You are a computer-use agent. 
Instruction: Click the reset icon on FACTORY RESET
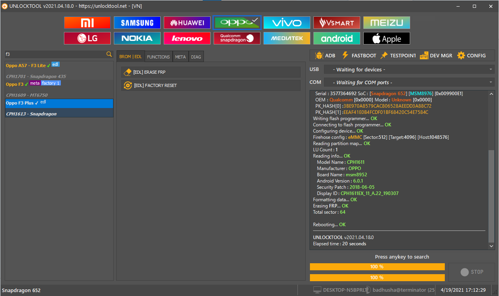tap(128, 85)
